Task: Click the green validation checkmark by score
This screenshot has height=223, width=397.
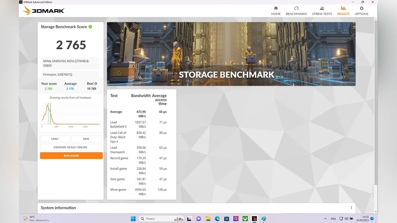Action: click(90, 27)
